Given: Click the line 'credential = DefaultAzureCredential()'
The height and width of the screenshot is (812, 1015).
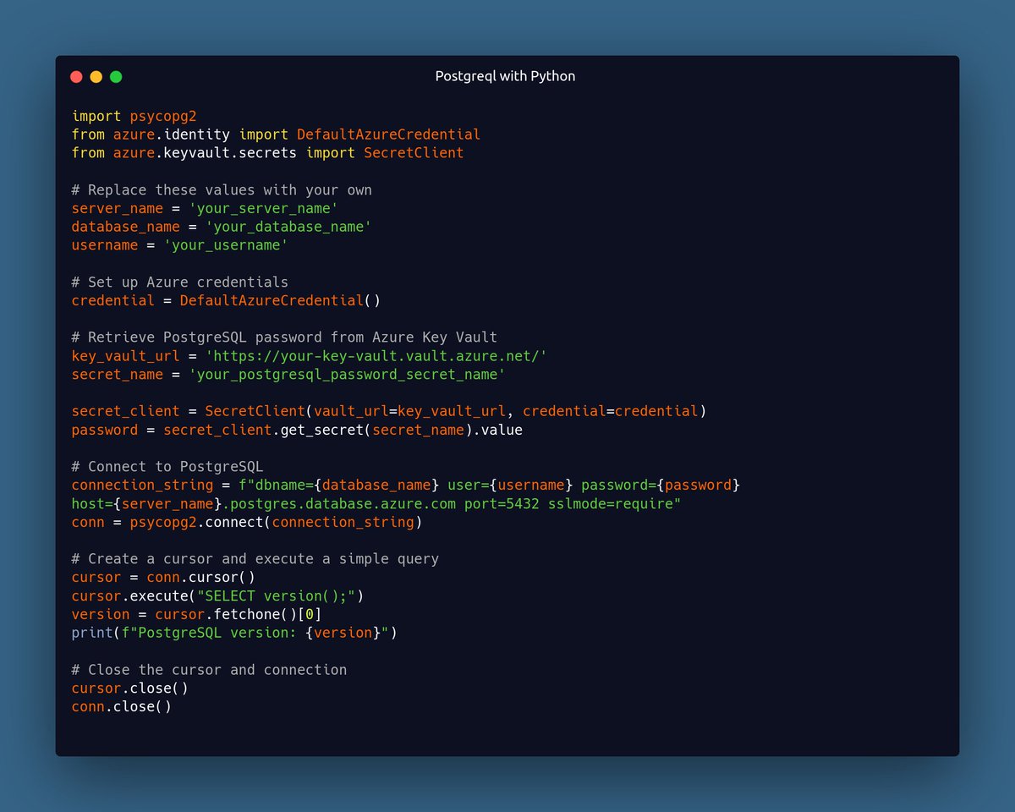Looking at the screenshot, I should coord(226,300).
